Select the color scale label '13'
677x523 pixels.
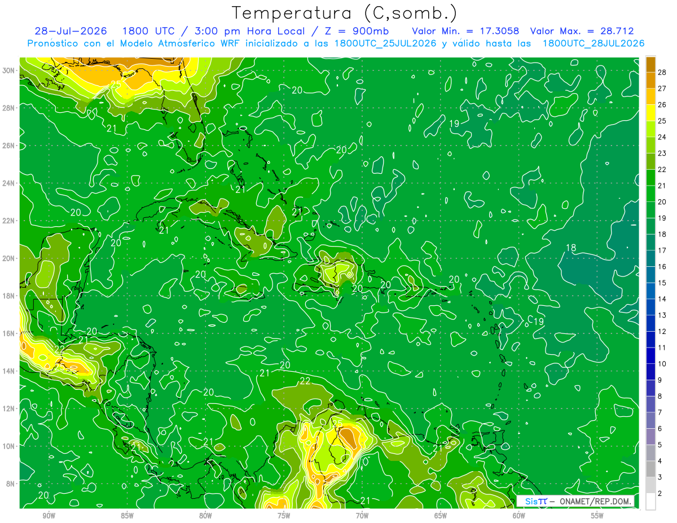(662, 315)
